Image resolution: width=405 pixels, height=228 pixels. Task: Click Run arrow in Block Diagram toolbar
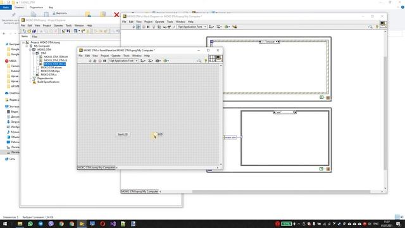(134, 27)
